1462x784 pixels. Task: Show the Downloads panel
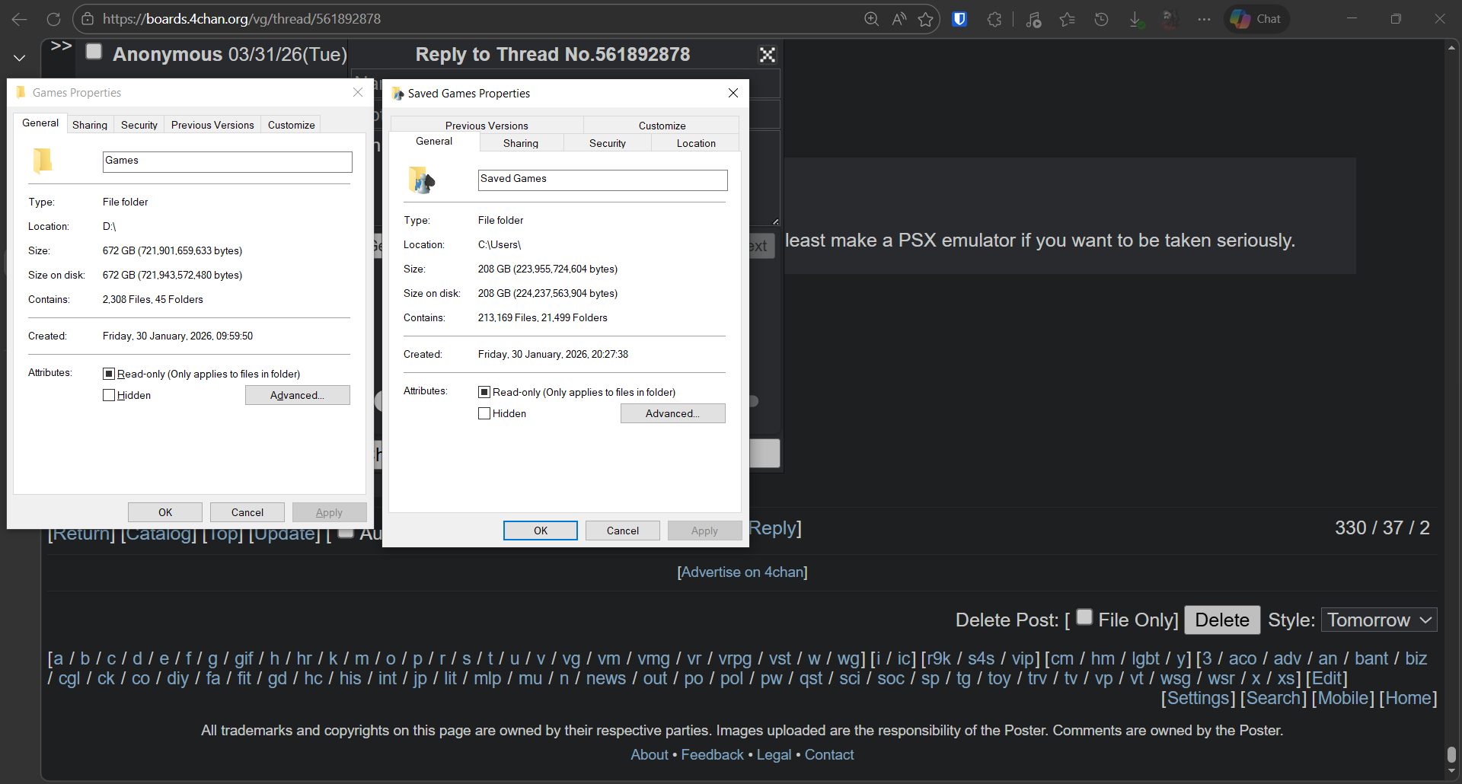point(1135,19)
